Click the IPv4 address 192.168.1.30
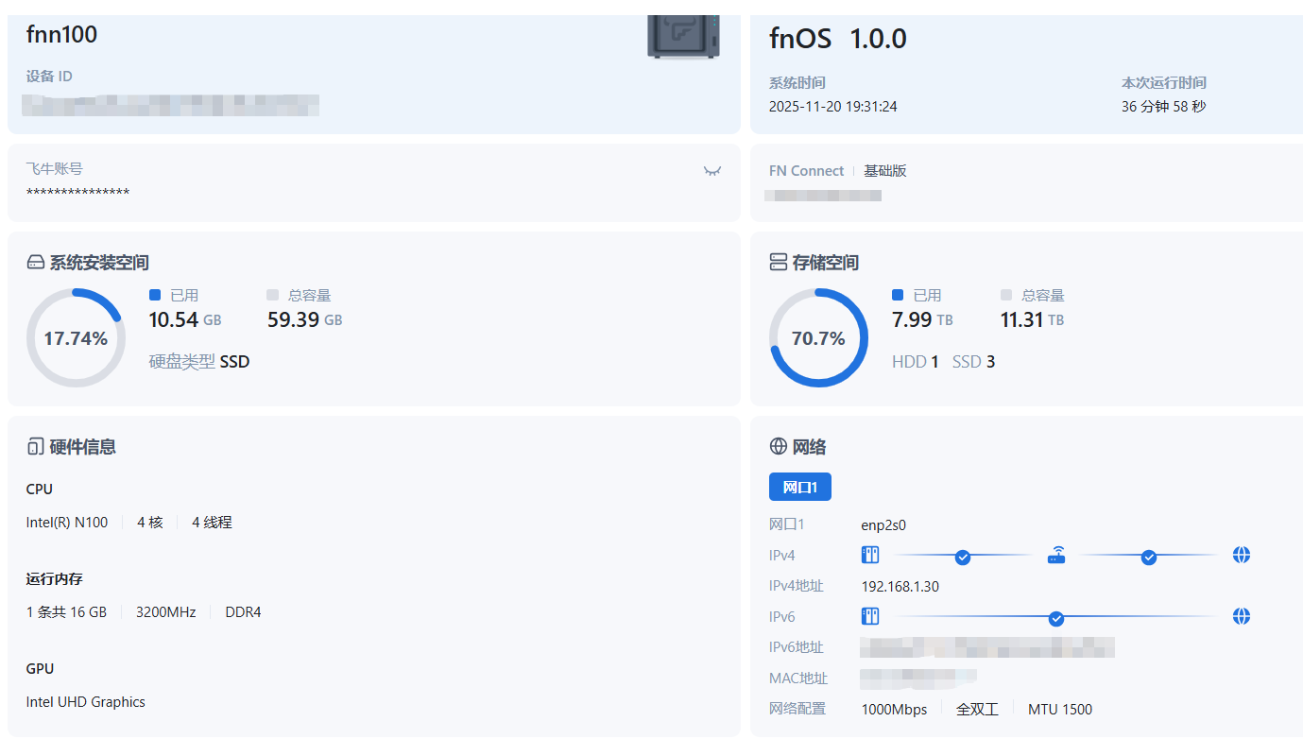1303x756 pixels. coord(900,586)
